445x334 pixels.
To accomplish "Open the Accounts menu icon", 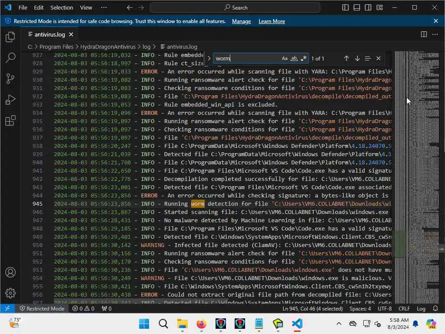I will [x=10, y=272].
